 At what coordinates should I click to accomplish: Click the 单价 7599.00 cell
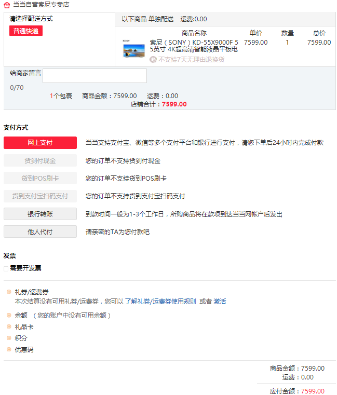click(x=256, y=43)
